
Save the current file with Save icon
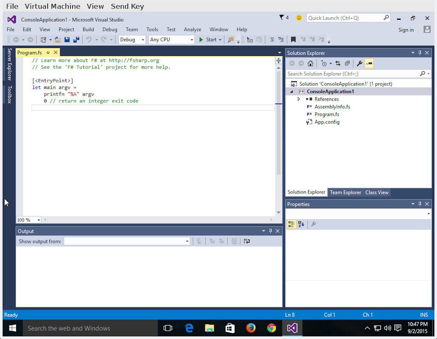67,39
